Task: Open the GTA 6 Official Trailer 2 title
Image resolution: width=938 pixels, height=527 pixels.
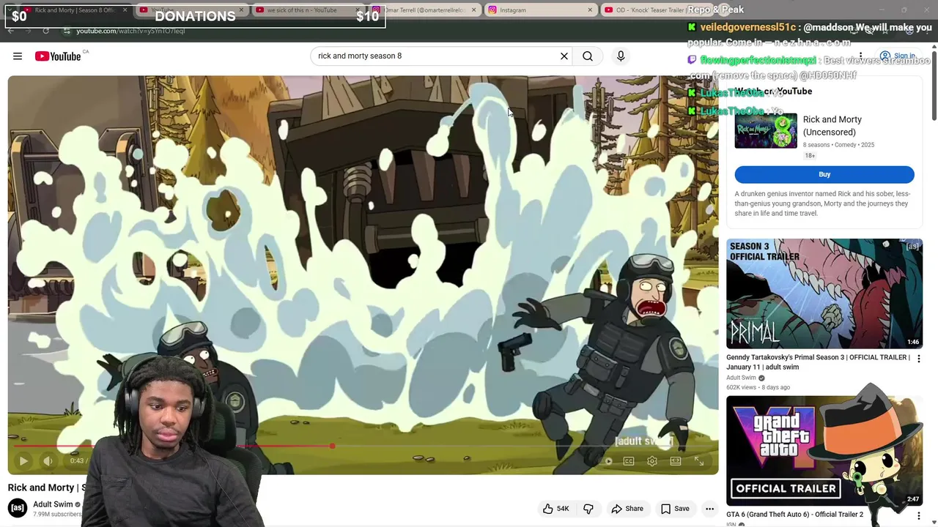Action: [794, 515]
